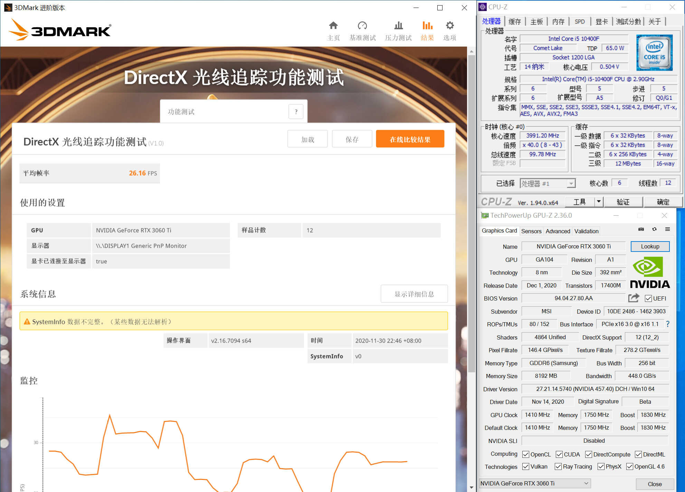Open the Sensors tab in GPU-Z

coord(531,231)
